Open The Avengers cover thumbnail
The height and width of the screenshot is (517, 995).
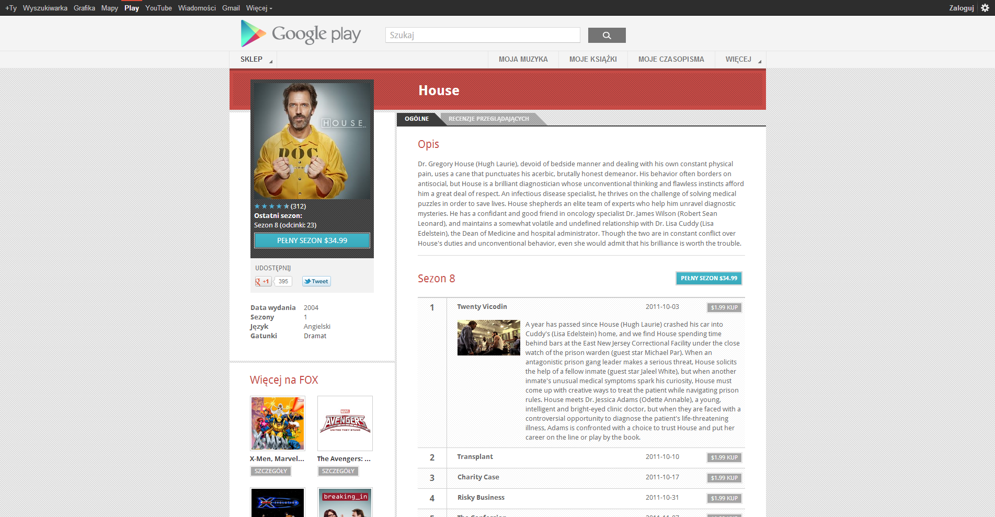click(x=345, y=423)
